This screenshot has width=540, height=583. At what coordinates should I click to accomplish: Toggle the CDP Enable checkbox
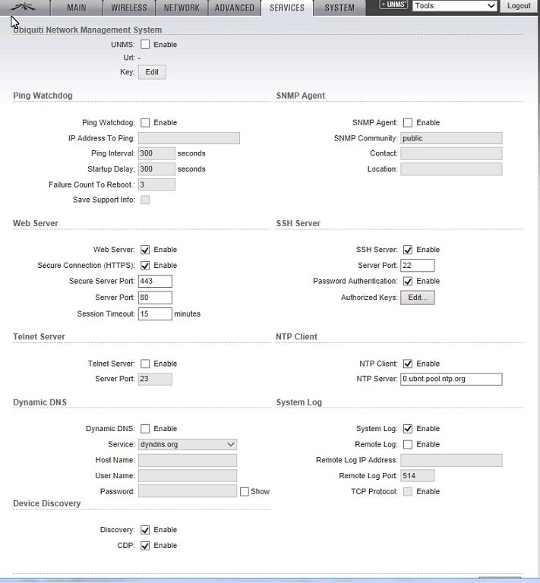pyautogui.click(x=145, y=546)
